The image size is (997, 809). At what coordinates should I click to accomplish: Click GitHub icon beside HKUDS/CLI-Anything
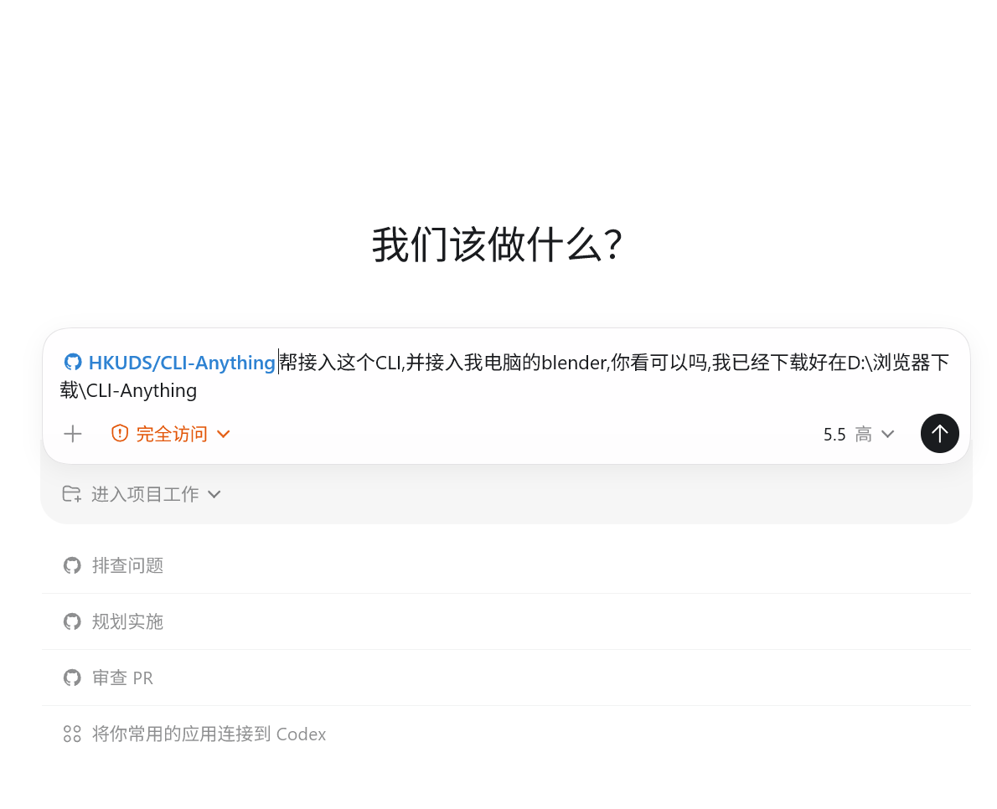pos(73,363)
